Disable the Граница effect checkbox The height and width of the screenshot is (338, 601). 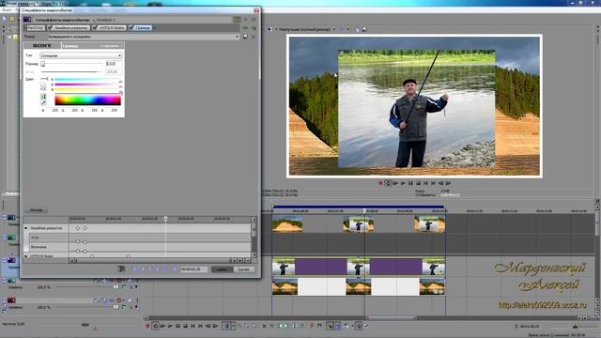point(131,28)
